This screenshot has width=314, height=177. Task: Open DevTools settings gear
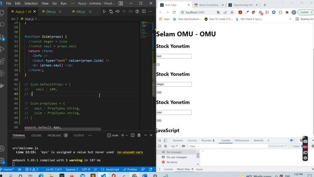tap(301, 140)
